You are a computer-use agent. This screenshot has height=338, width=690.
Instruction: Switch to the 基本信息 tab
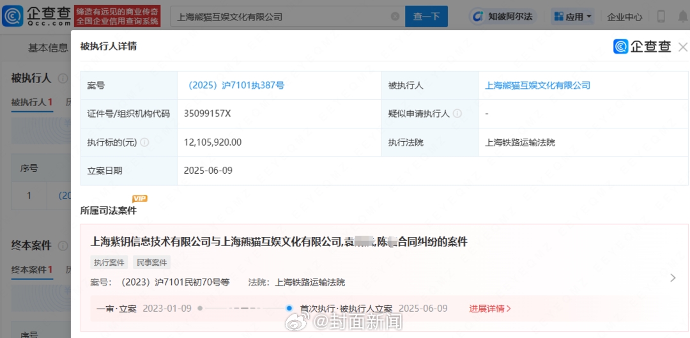[x=48, y=48]
